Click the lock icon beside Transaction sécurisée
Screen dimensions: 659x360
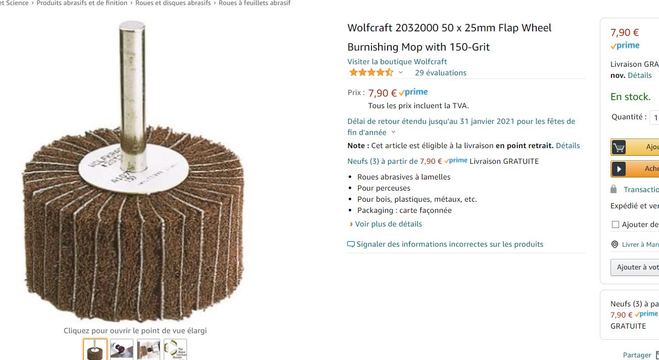point(614,189)
